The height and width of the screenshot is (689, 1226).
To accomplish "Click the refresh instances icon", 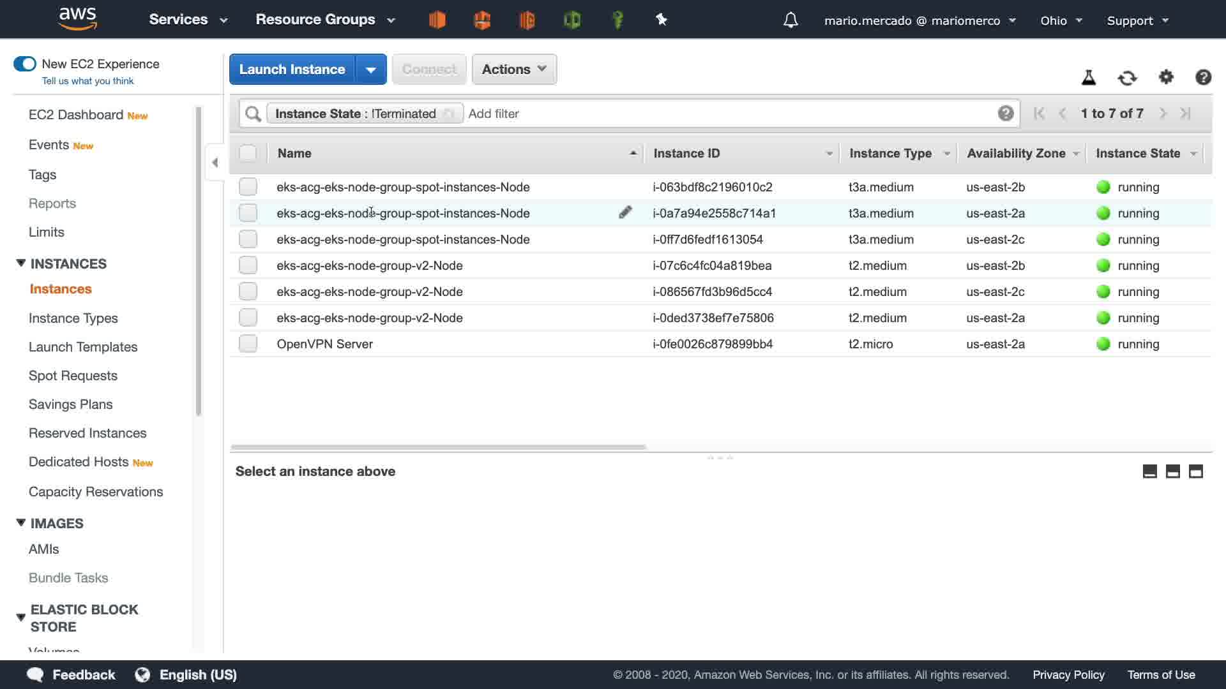I will point(1127,78).
